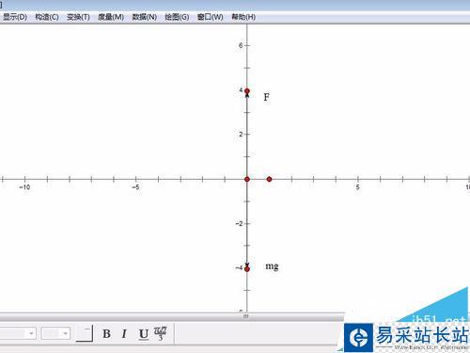
Task: Select the red point at y = -4
Action: click(247, 269)
